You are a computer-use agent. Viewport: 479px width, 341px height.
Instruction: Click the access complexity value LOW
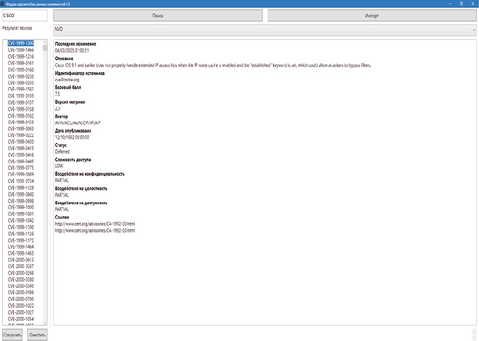point(59,166)
